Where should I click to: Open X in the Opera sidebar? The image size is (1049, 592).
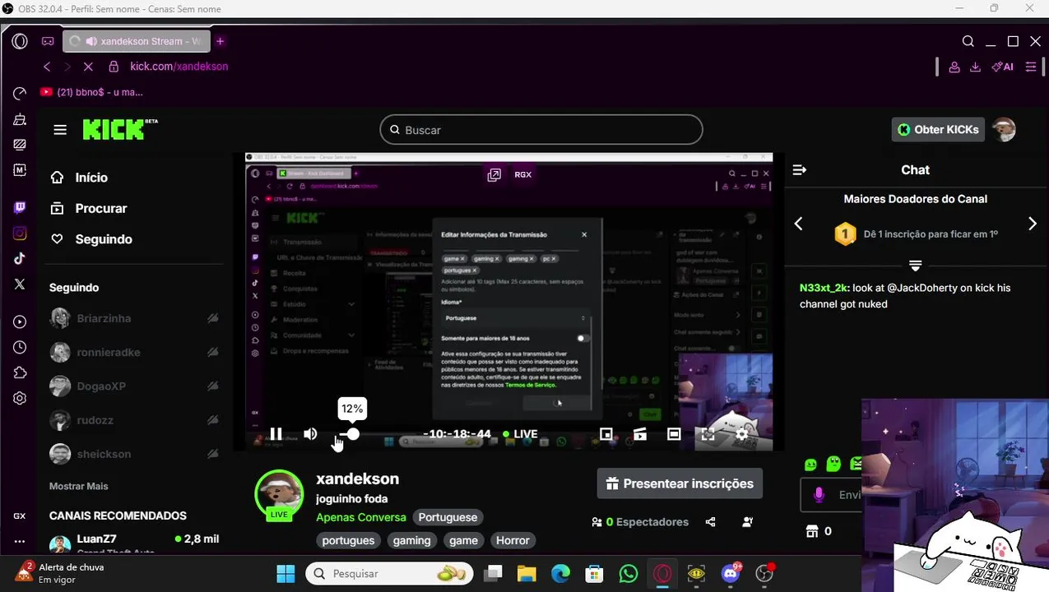coord(20,284)
